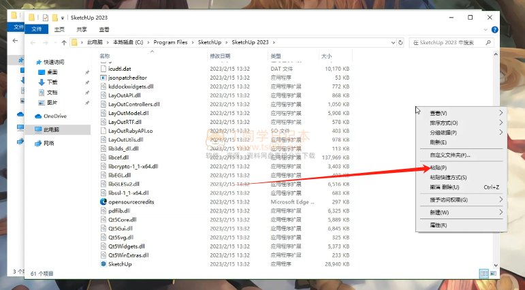Select the libGLESv2.dll file name
Screen dimensions: 525x290
(x=124, y=184)
